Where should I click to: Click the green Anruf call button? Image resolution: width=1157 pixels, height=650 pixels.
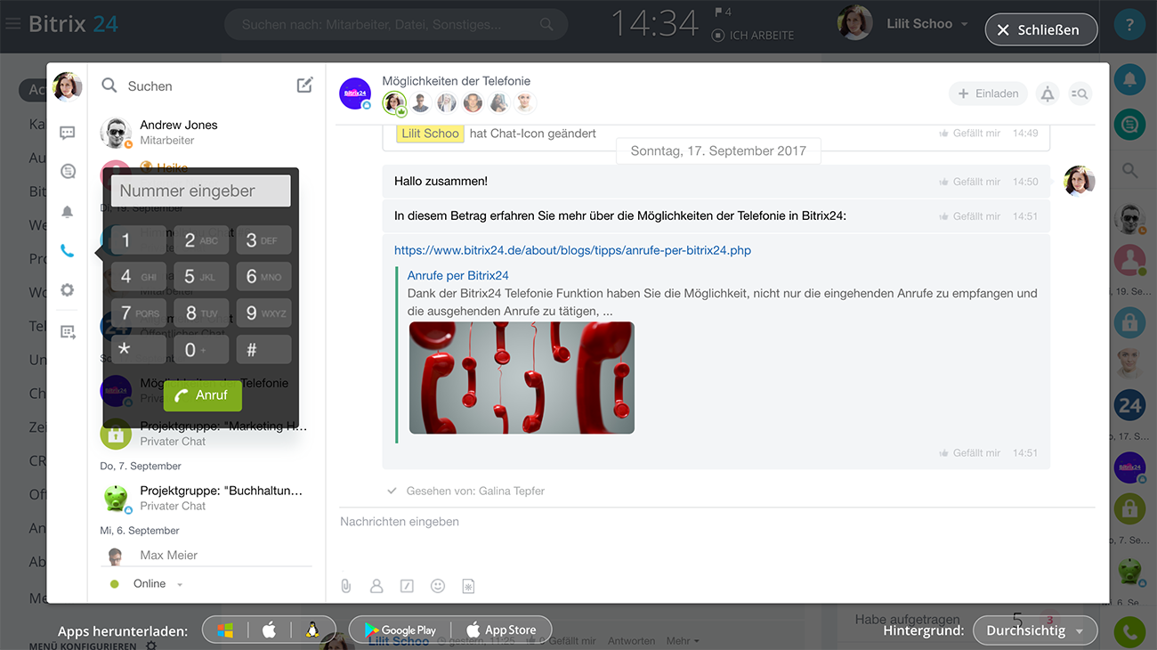[x=202, y=395]
